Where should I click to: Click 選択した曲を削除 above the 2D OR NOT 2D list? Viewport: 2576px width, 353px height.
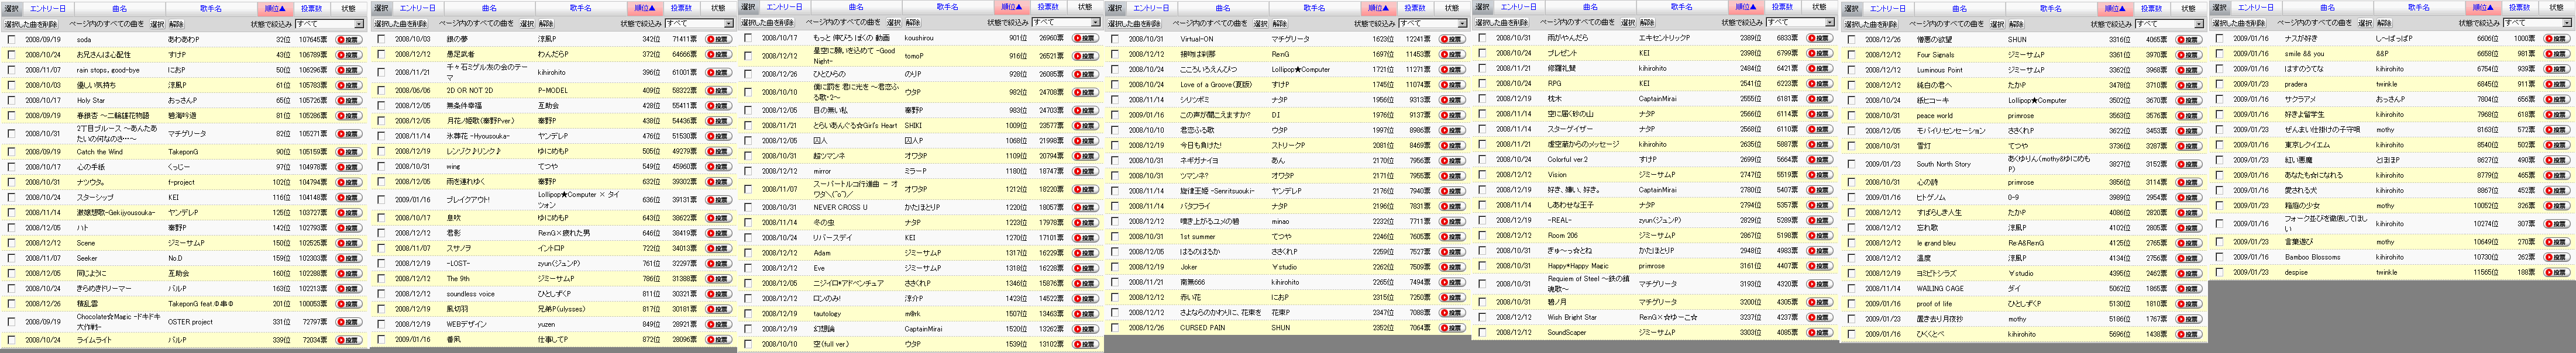tap(400, 24)
